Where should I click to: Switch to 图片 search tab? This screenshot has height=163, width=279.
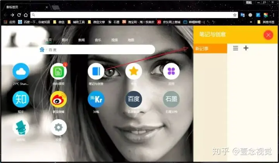[65, 40]
